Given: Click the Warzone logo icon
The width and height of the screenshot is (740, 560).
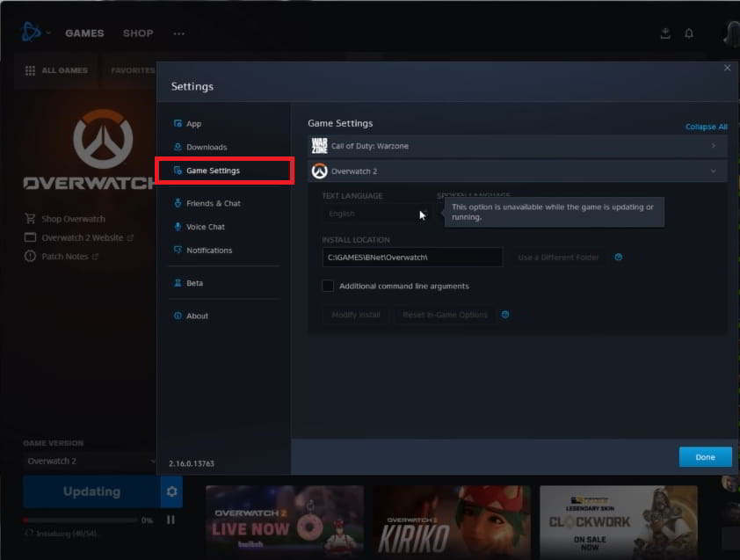Looking at the screenshot, I should click(x=320, y=146).
